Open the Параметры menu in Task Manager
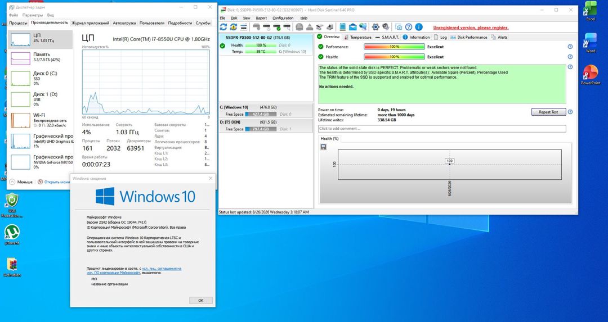 click(33, 15)
